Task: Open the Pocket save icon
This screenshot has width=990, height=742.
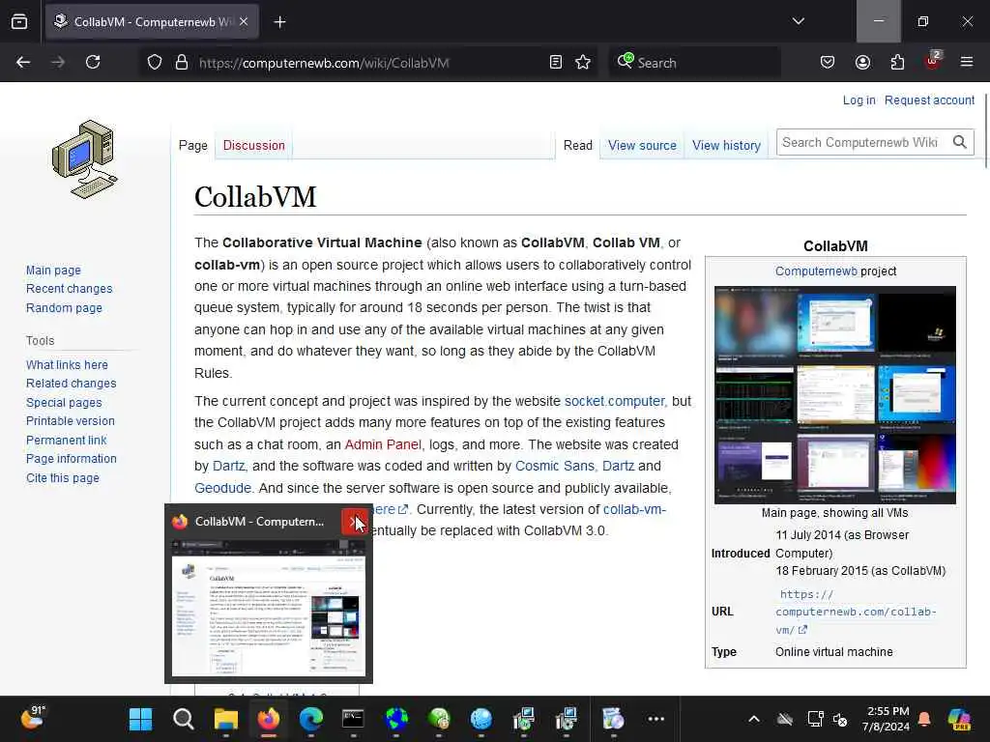Action: (828, 62)
